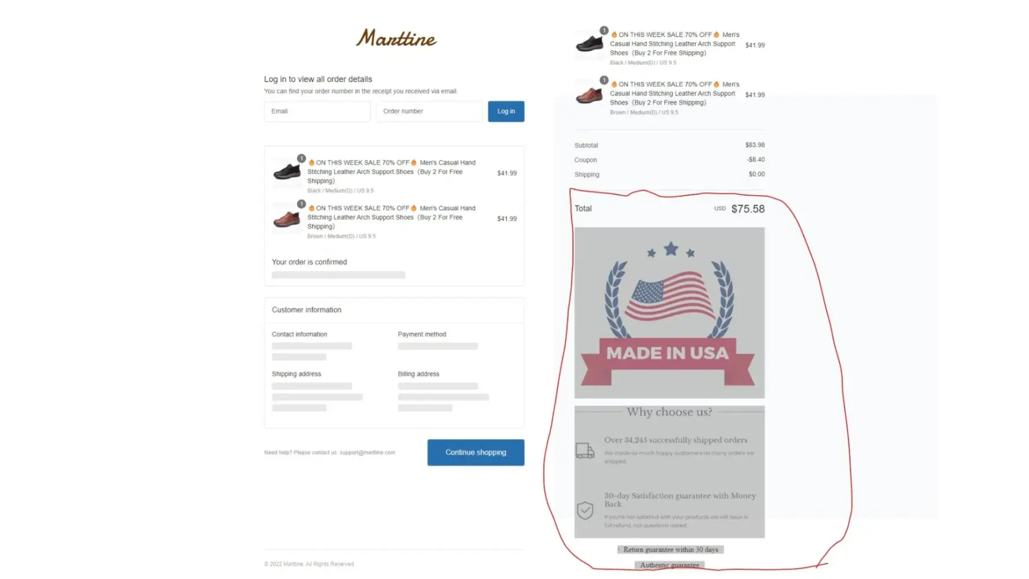Click the quantity badge on brown shoe in order card
This screenshot has height=579, width=1029.
click(x=301, y=204)
